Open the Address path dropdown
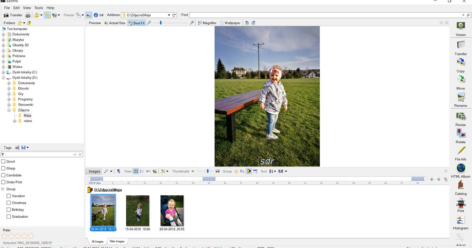Image resolution: width=472 pixels, height=248 pixels. [x=169, y=15]
